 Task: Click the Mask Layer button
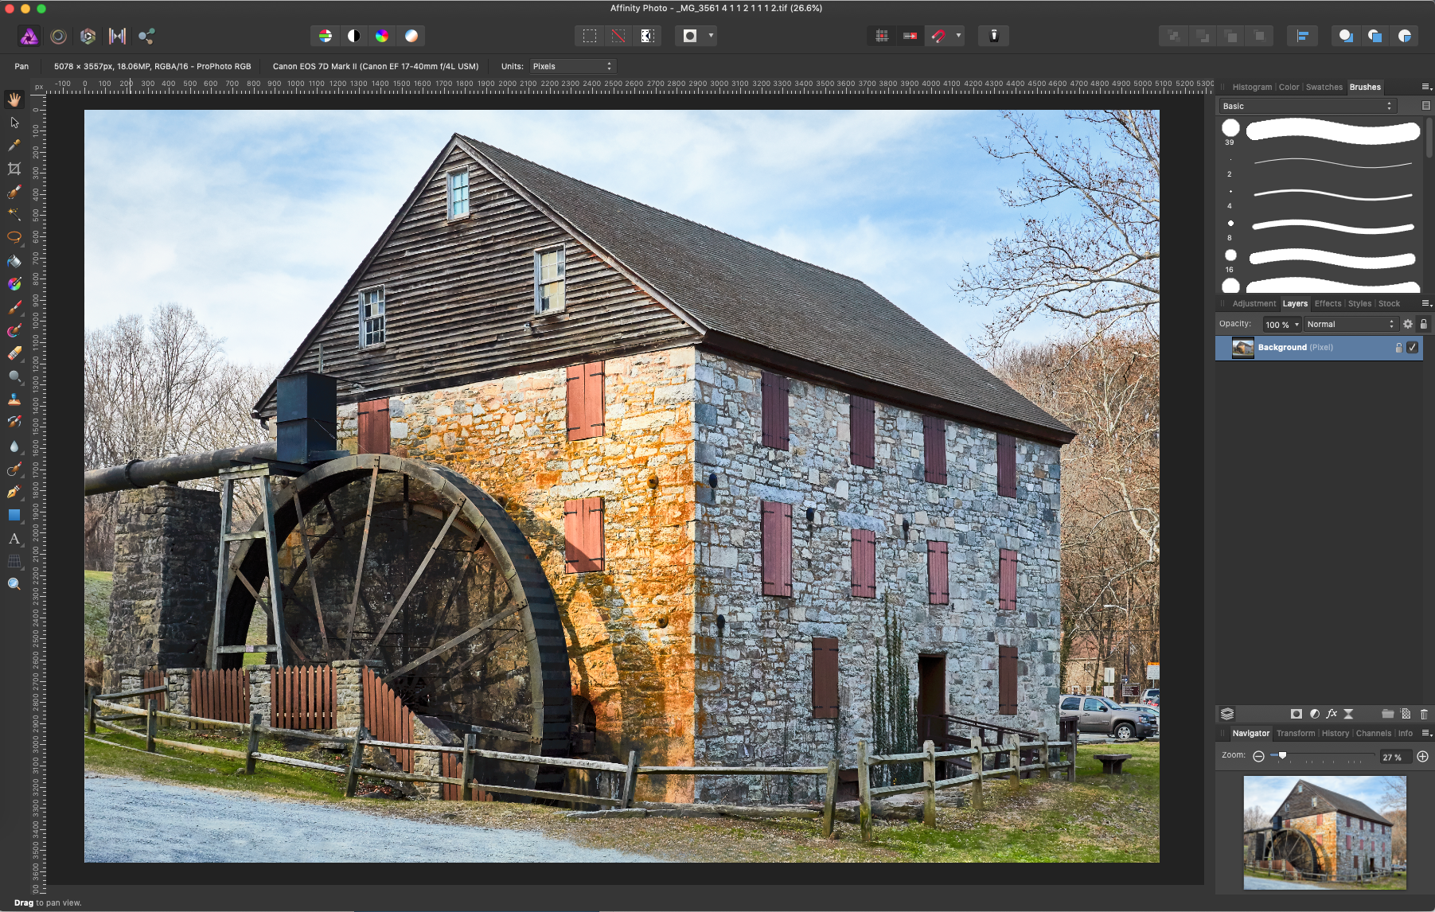(1296, 714)
